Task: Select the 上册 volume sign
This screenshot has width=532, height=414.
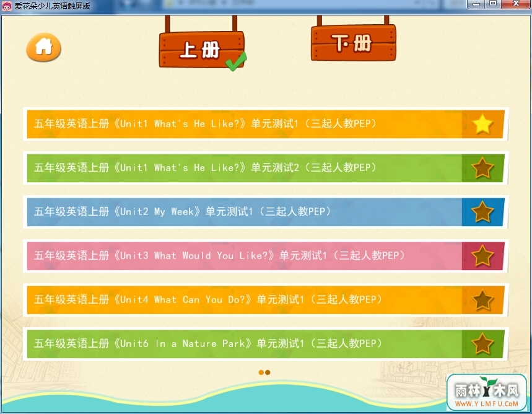Action: tap(202, 49)
